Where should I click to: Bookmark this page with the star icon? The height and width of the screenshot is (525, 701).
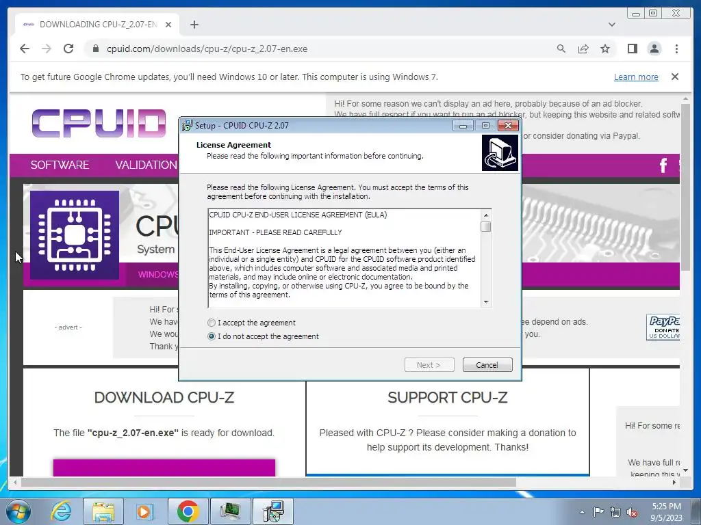click(605, 49)
